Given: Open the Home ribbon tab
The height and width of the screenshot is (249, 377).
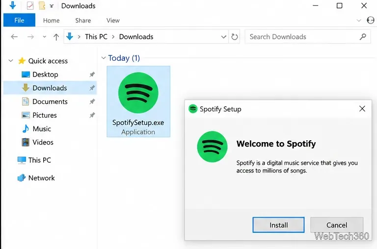Looking at the screenshot, I should 51,21.
